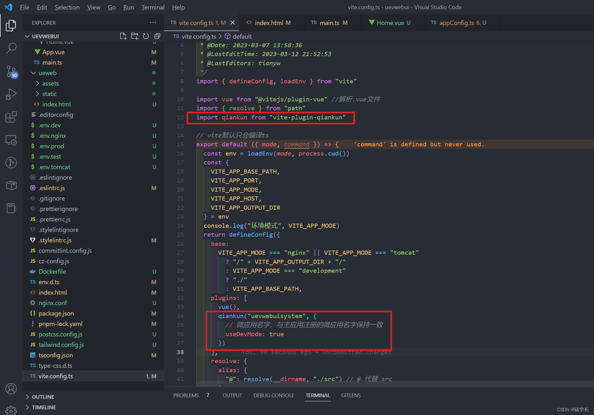The width and height of the screenshot is (594, 415).
Task: Switch to the appConfig.ts editor tab
Action: (x=462, y=23)
